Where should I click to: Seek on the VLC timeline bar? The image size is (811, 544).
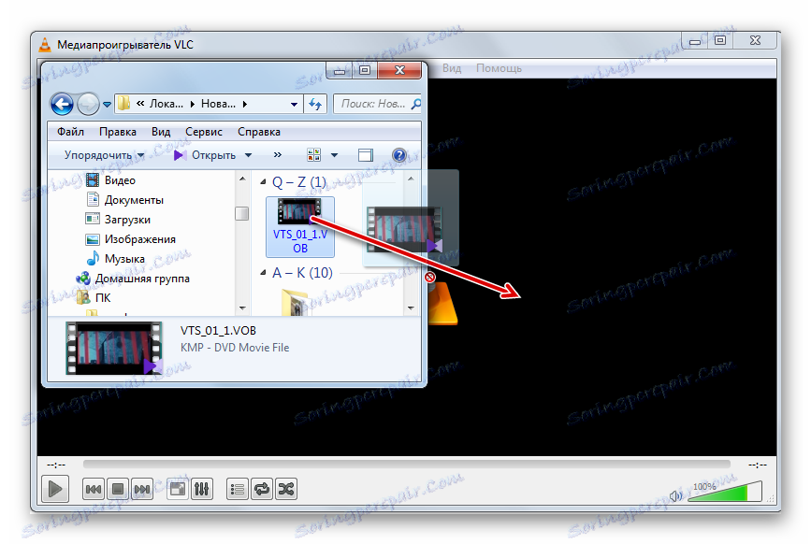click(x=407, y=464)
